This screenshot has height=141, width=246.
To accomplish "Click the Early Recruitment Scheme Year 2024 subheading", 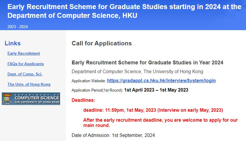I will 147,63.
